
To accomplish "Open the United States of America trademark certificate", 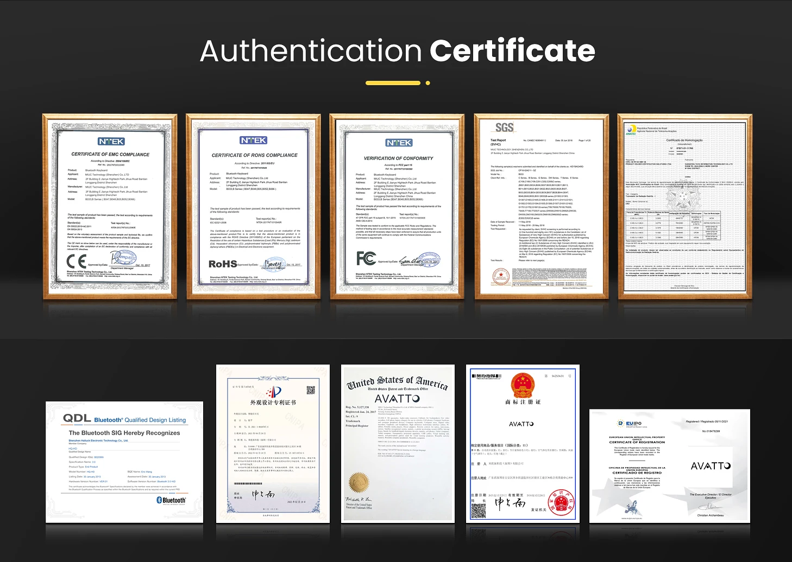I will [x=398, y=444].
